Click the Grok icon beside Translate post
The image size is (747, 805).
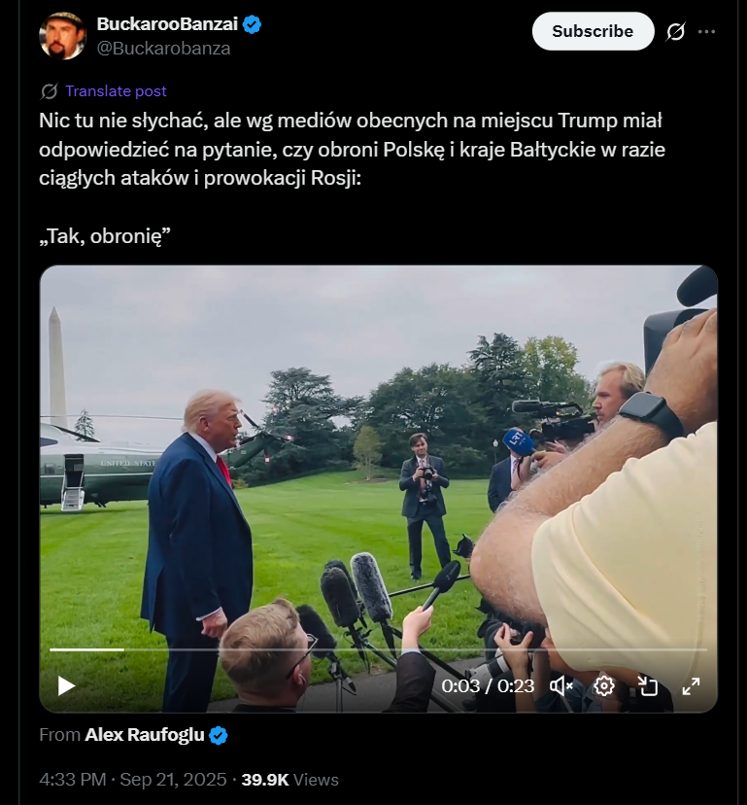pyautogui.click(x=49, y=91)
